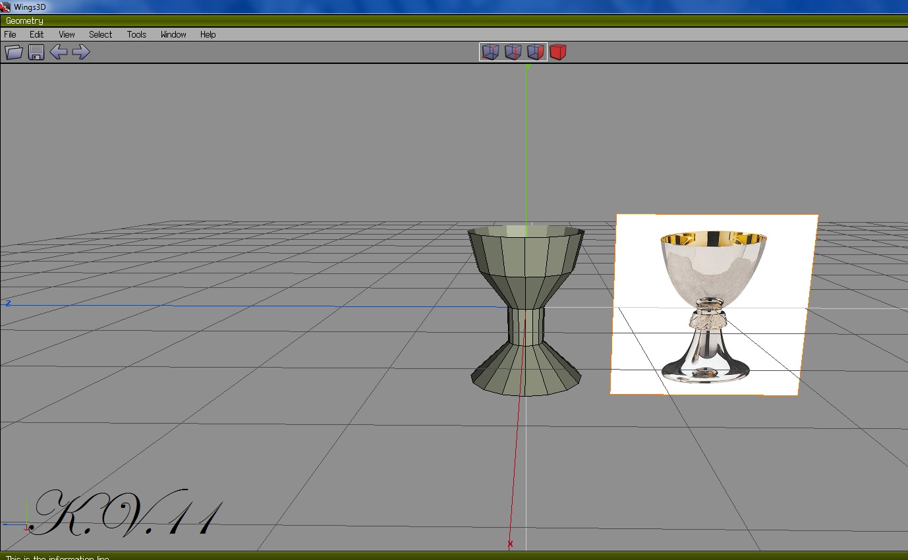Click the Wings3D icon in the title bar

point(7,6)
